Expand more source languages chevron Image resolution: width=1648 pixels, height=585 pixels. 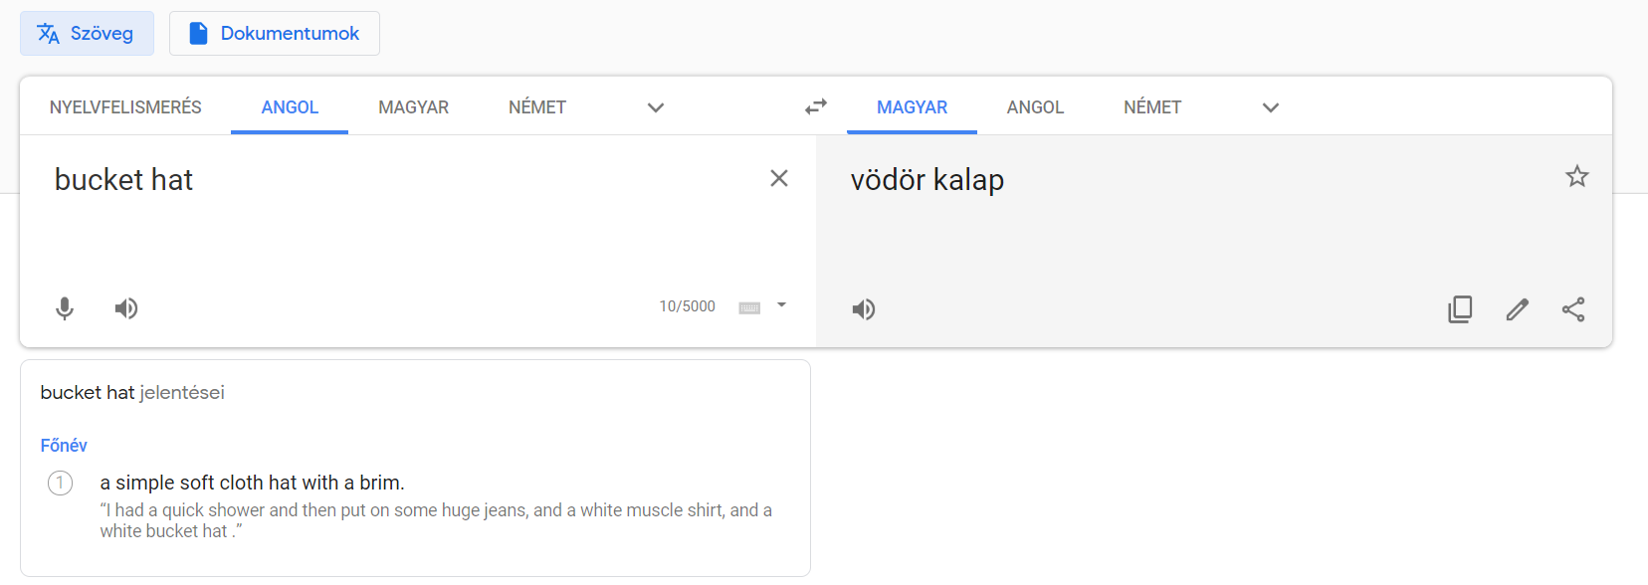(x=656, y=107)
